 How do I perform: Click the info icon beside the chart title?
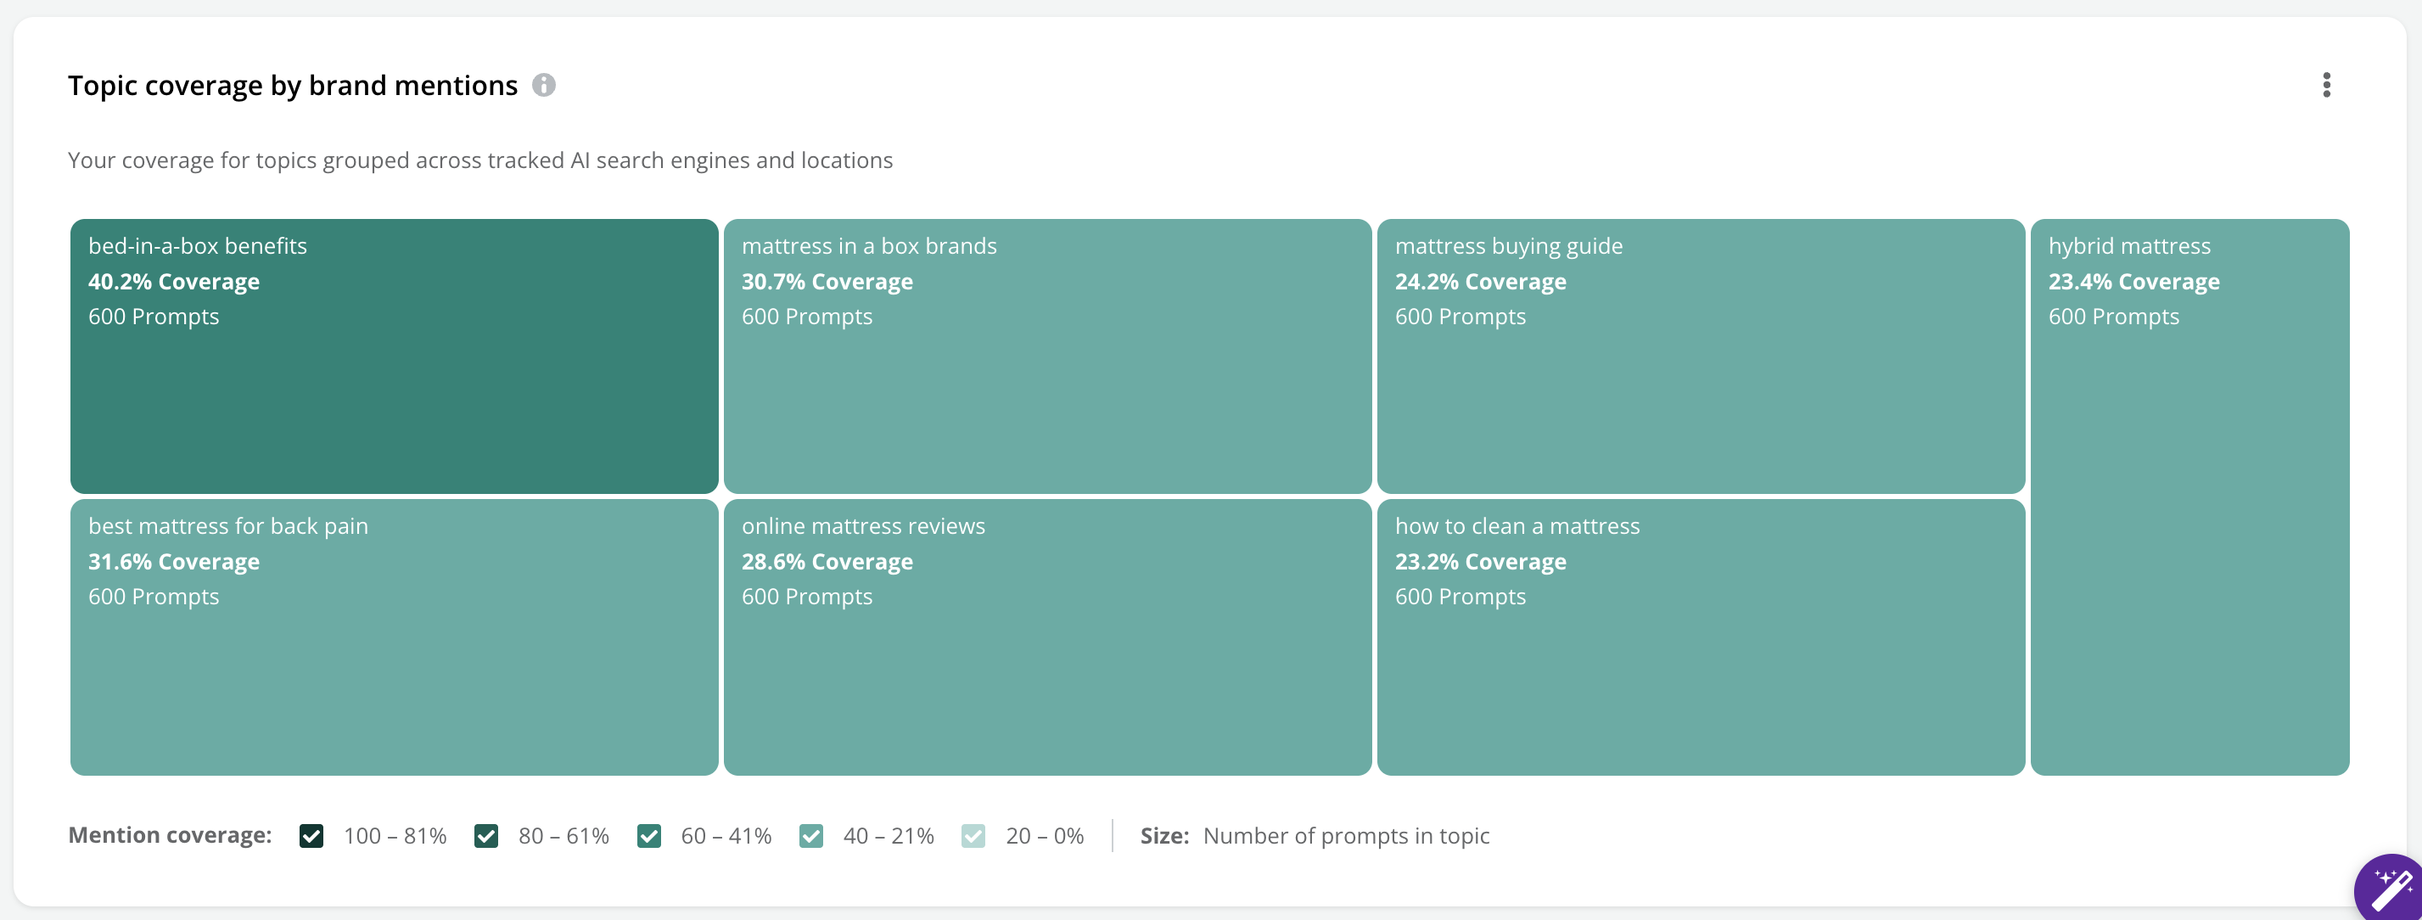[543, 85]
